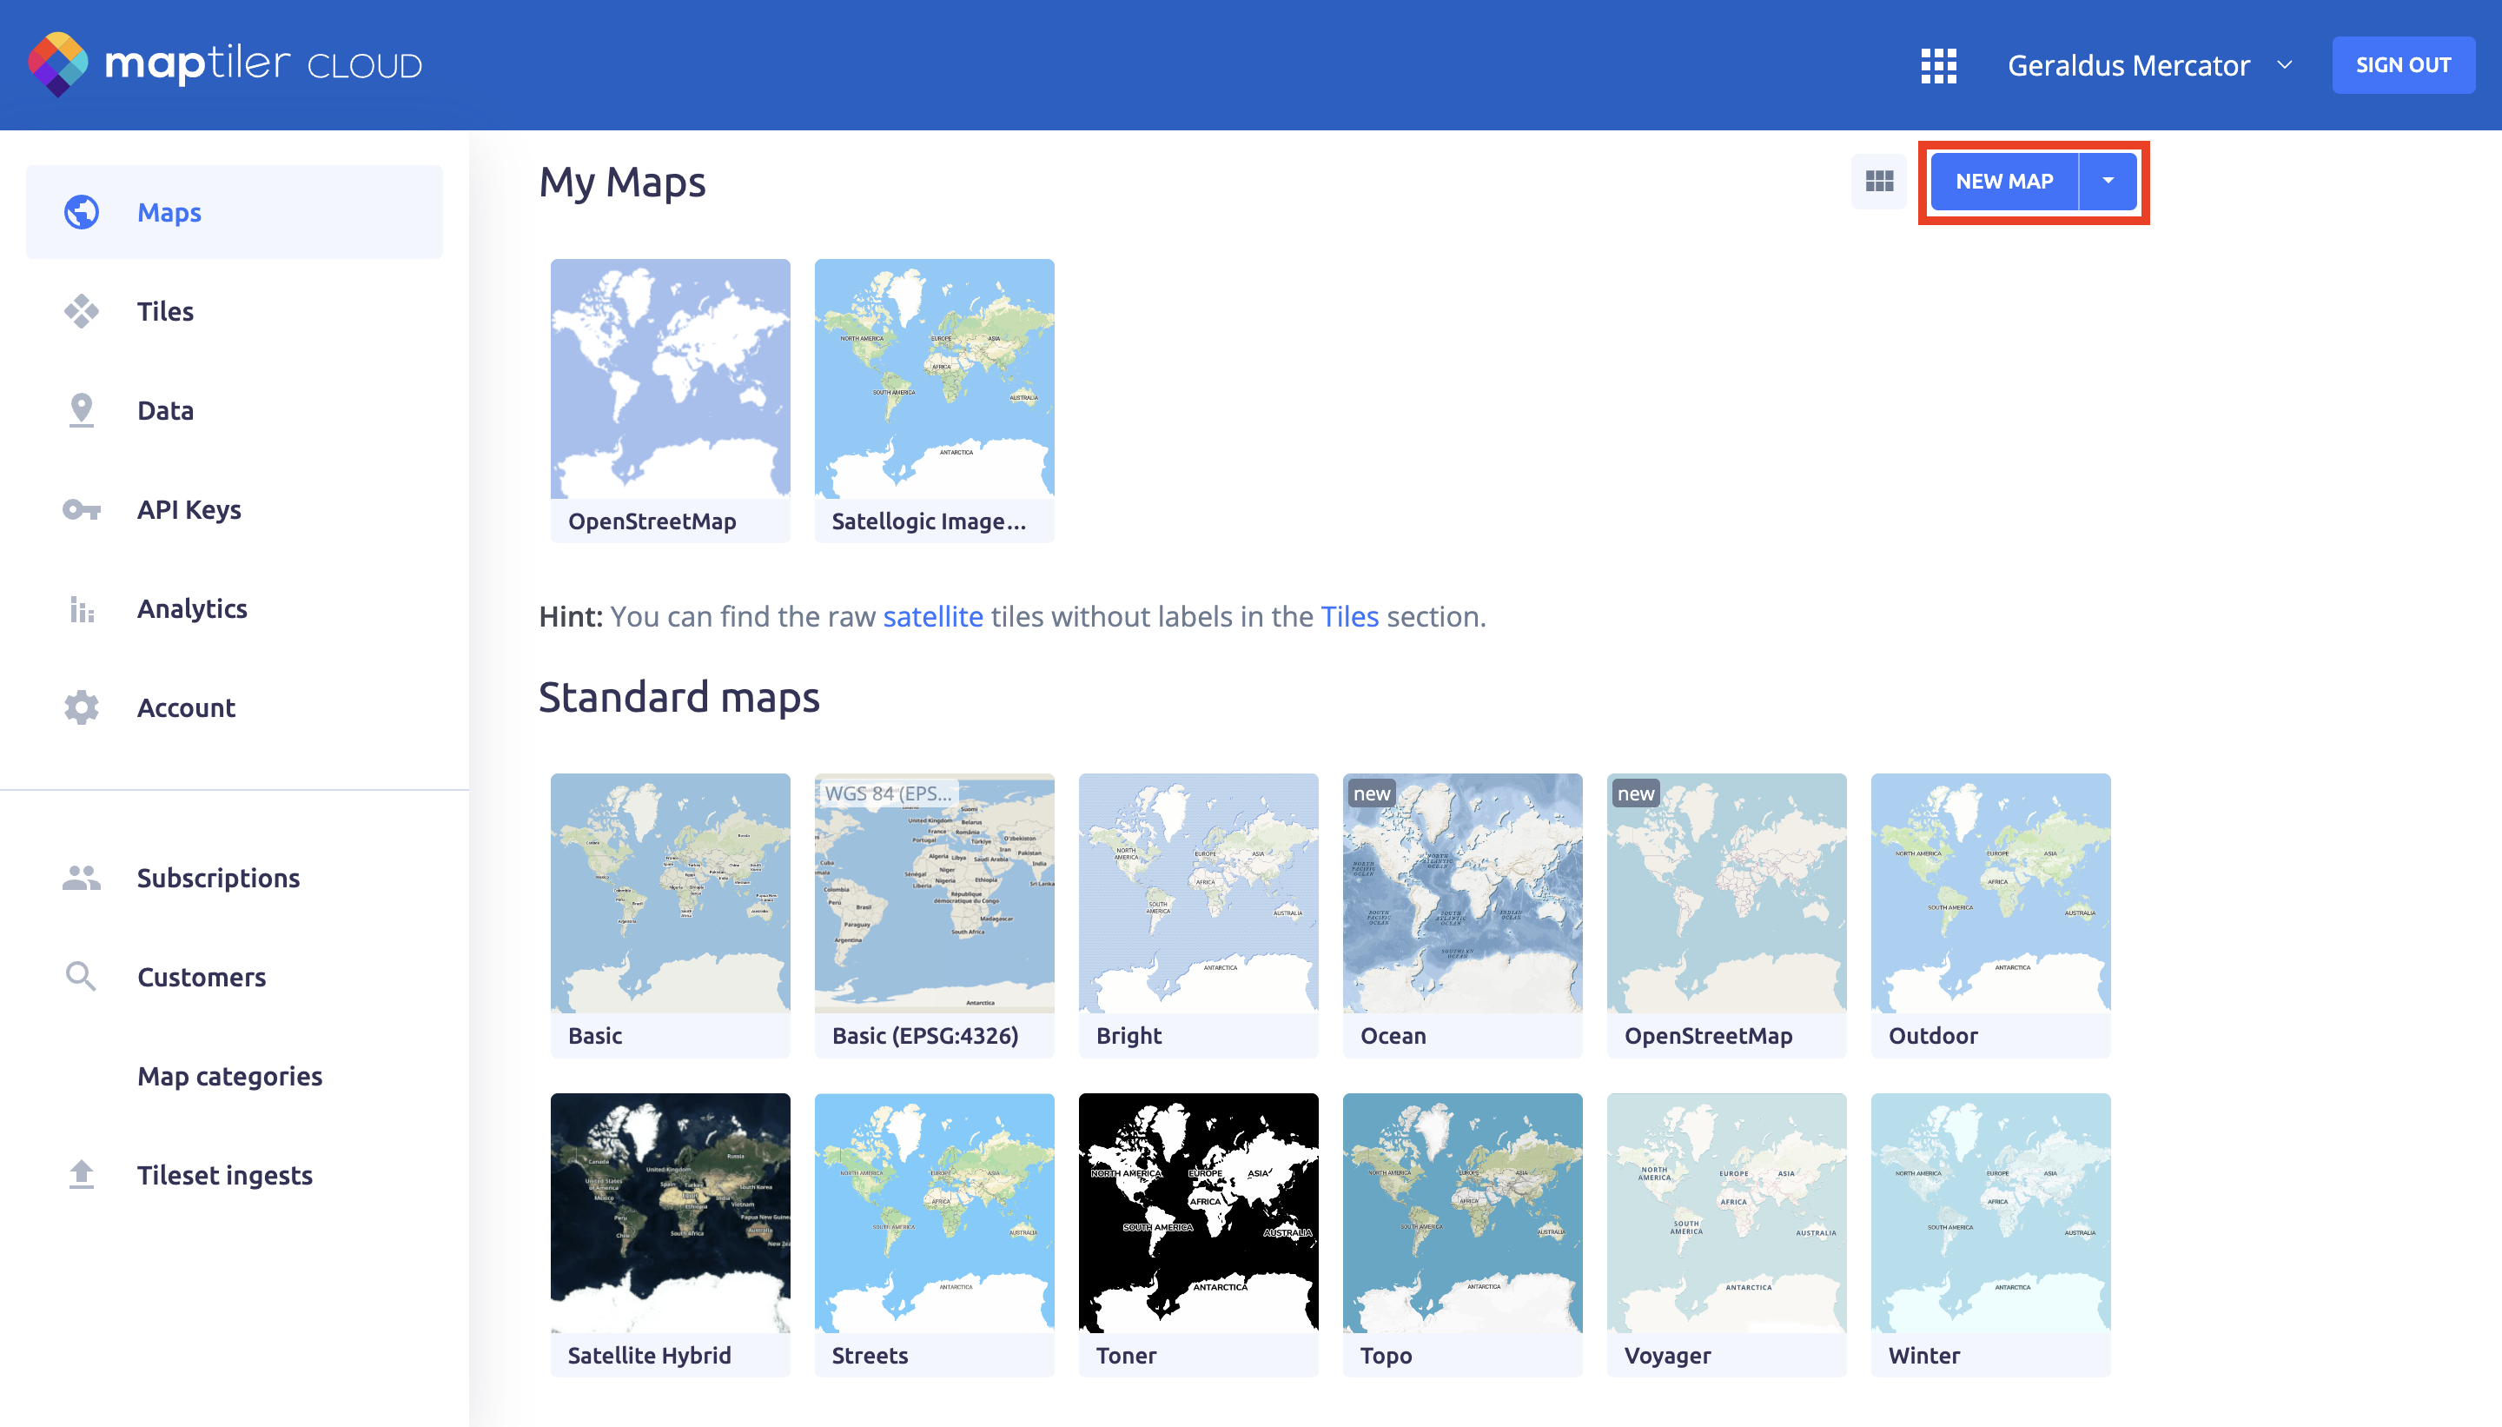Toggle the grid view layout button

tap(1879, 182)
